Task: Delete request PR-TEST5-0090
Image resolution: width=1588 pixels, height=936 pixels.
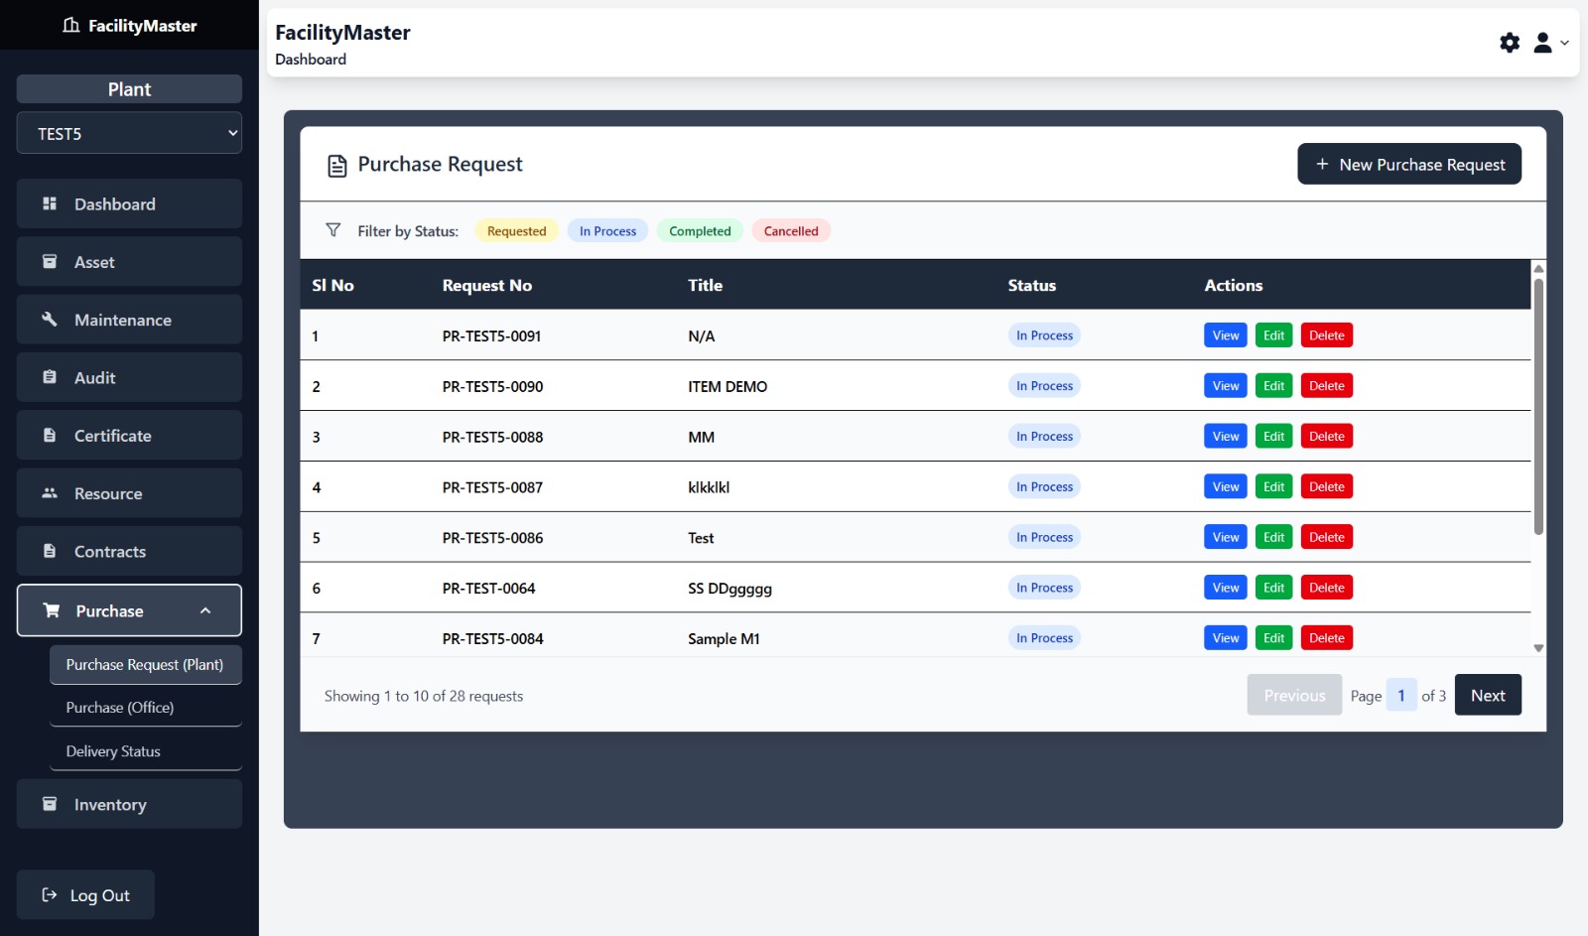Action: pos(1326,386)
